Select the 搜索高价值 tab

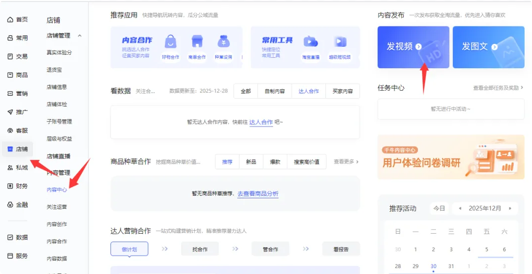(307, 161)
